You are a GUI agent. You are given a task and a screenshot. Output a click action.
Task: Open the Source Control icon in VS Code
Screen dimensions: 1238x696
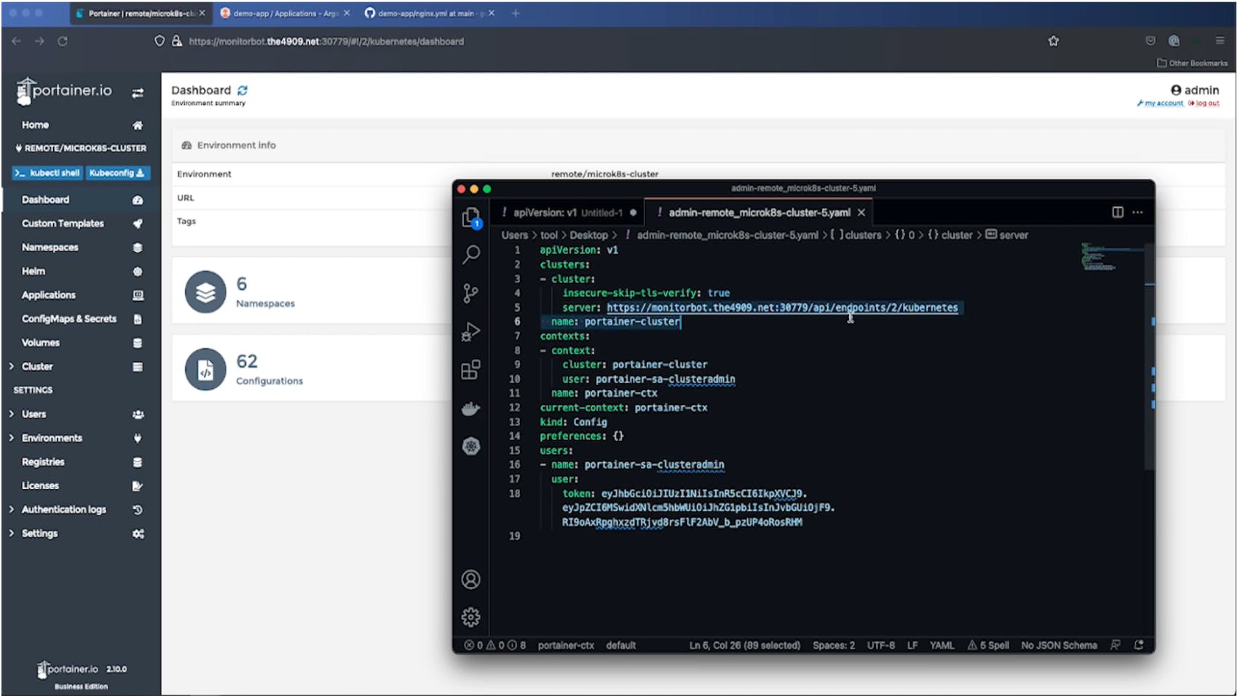(x=471, y=293)
